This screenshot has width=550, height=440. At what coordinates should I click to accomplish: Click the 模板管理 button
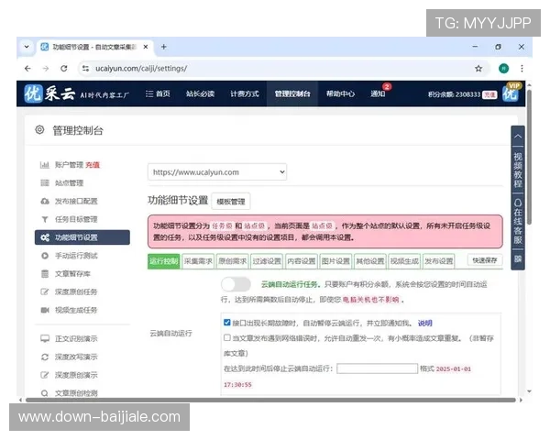point(231,202)
